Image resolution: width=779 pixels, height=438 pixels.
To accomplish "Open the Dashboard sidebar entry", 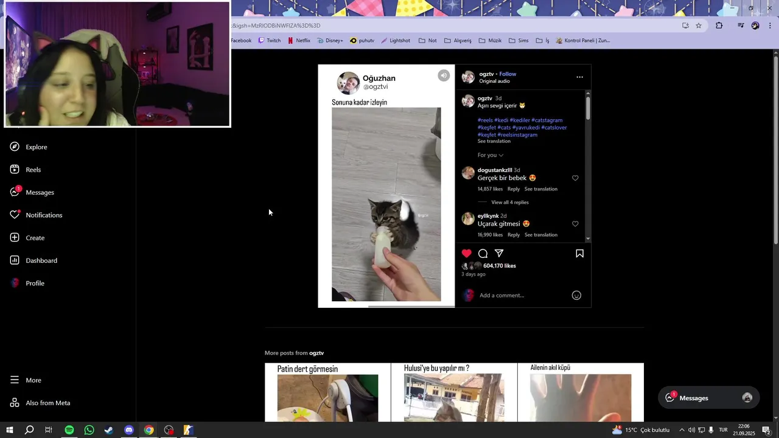I will pos(33,260).
